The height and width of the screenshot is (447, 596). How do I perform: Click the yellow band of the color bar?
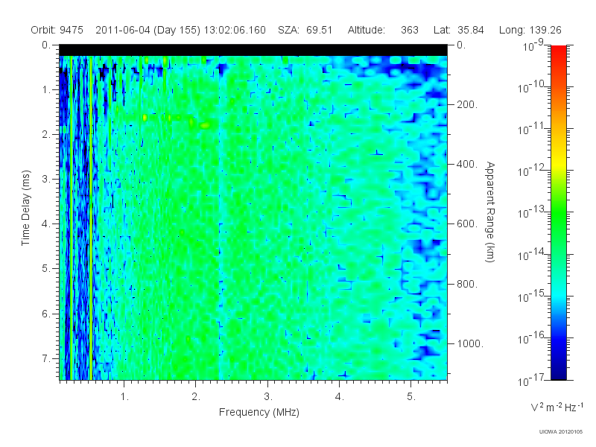tap(558, 165)
